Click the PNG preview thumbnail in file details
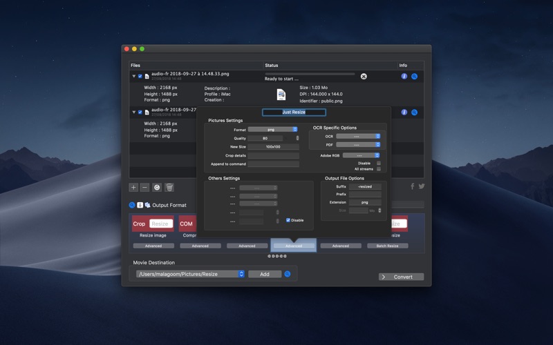Viewport: 553px width, 345px height. coord(281,95)
